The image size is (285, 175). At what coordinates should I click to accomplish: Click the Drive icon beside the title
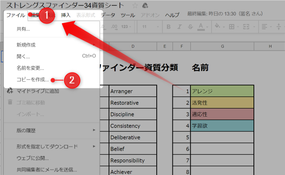[x=145, y=6]
